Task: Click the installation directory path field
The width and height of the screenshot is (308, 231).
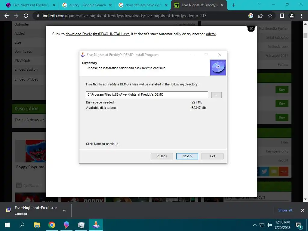Action: [147, 95]
